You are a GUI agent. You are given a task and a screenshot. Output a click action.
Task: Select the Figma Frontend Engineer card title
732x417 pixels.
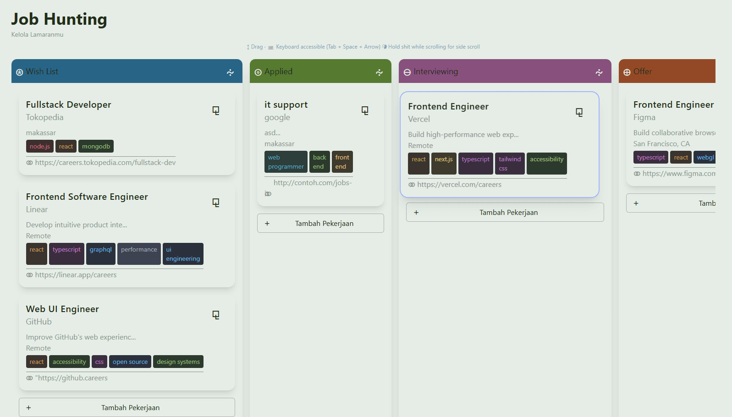pyautogui.click(x=674, y=104)
